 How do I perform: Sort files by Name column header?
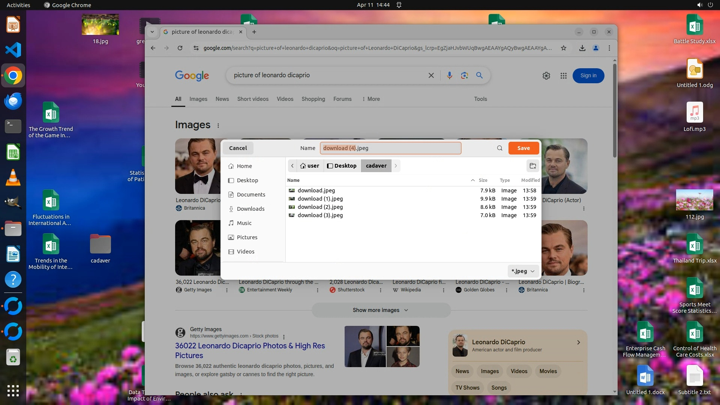coord(294,180)
